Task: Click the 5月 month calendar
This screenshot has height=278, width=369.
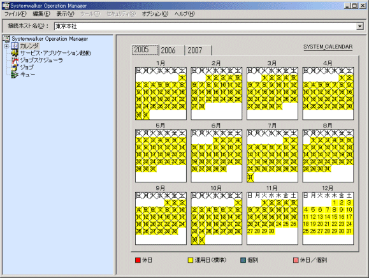Action: (161, 156)
